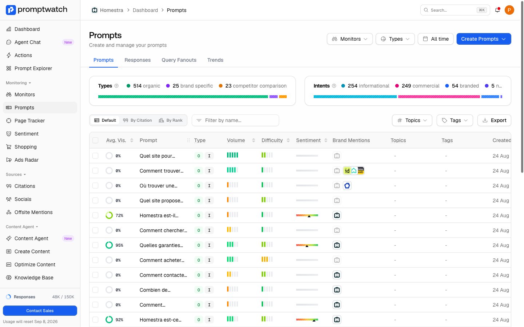The width and height of the screenshot is (524, 327).
Task: Click the pink commercial segment of Intents bar
Action: (x=439, y=97)
